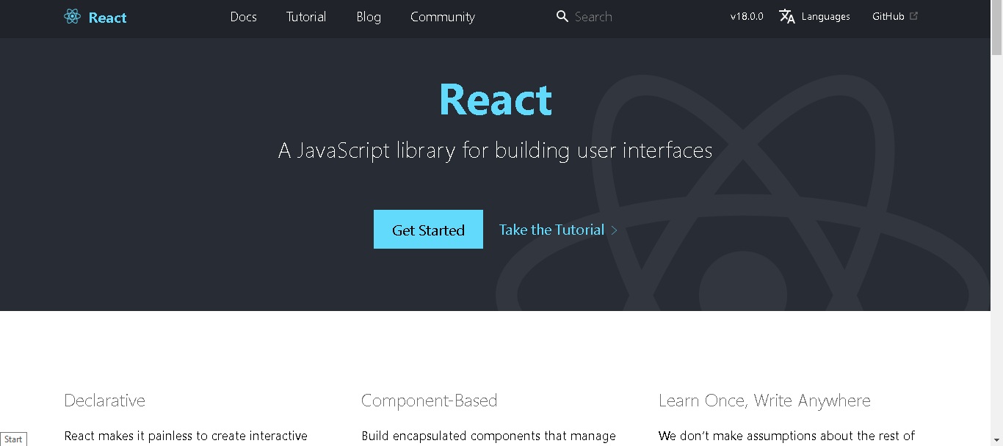Screen dimensions: 1003x446
Task: Click the Languages translation icon
Action: pyautogui.click(x=786, y=15)
